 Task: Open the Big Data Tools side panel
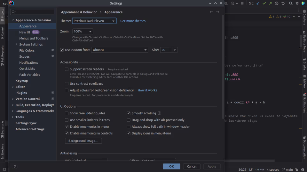(x=304, y=41)
